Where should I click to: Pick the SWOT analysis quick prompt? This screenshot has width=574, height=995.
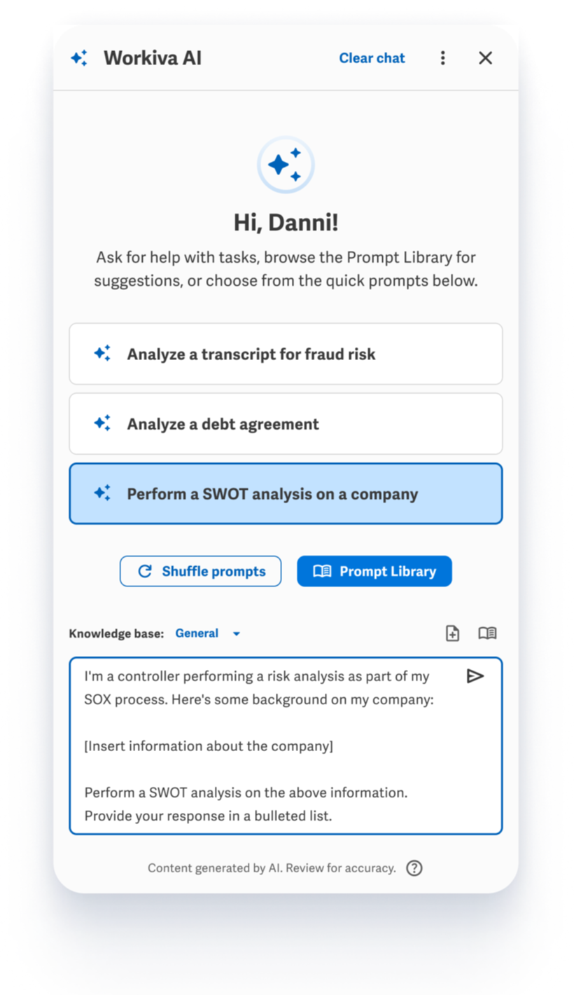click(286, 494)
